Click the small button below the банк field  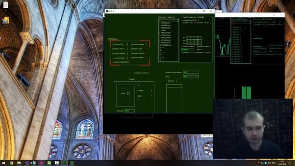172,81
